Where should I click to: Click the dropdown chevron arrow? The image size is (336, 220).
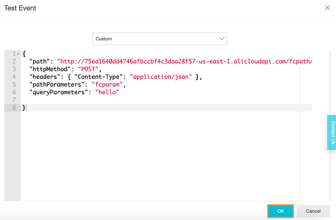click(x=222, y=39)
